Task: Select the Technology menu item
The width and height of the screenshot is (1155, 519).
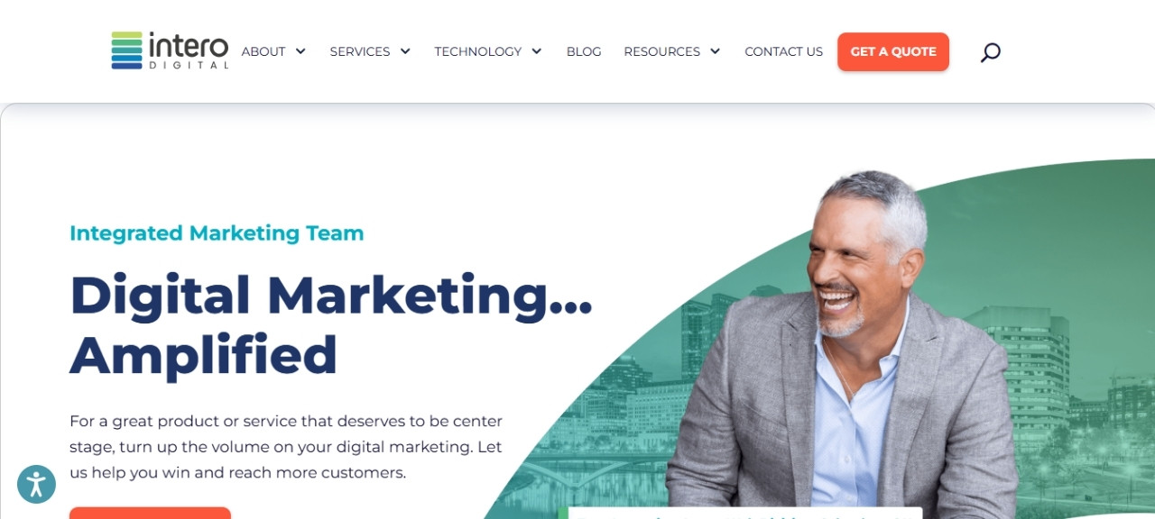Action: (x=478, y=51)
